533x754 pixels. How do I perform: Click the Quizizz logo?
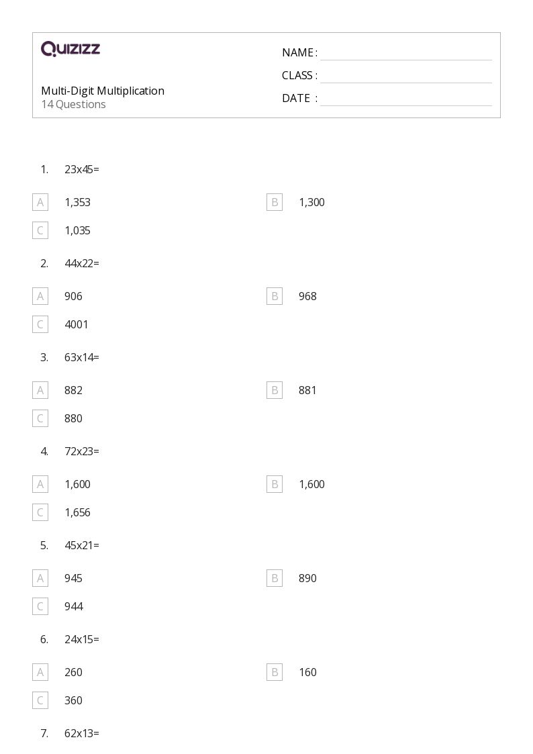pyautogui.click(x=70, y=49)
